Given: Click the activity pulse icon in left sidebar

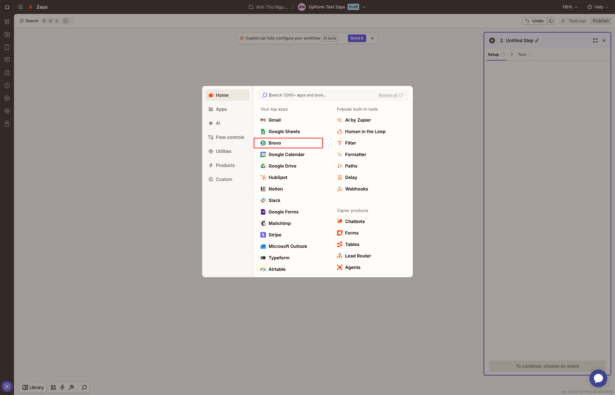Looking at the screenshot, I should coord(7,98).
